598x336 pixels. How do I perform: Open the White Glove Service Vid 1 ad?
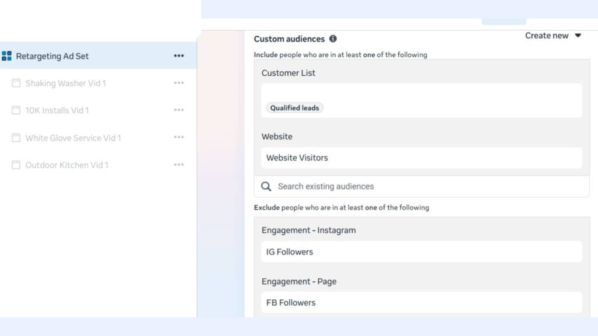pyautogui.click(x=73, y=138)
